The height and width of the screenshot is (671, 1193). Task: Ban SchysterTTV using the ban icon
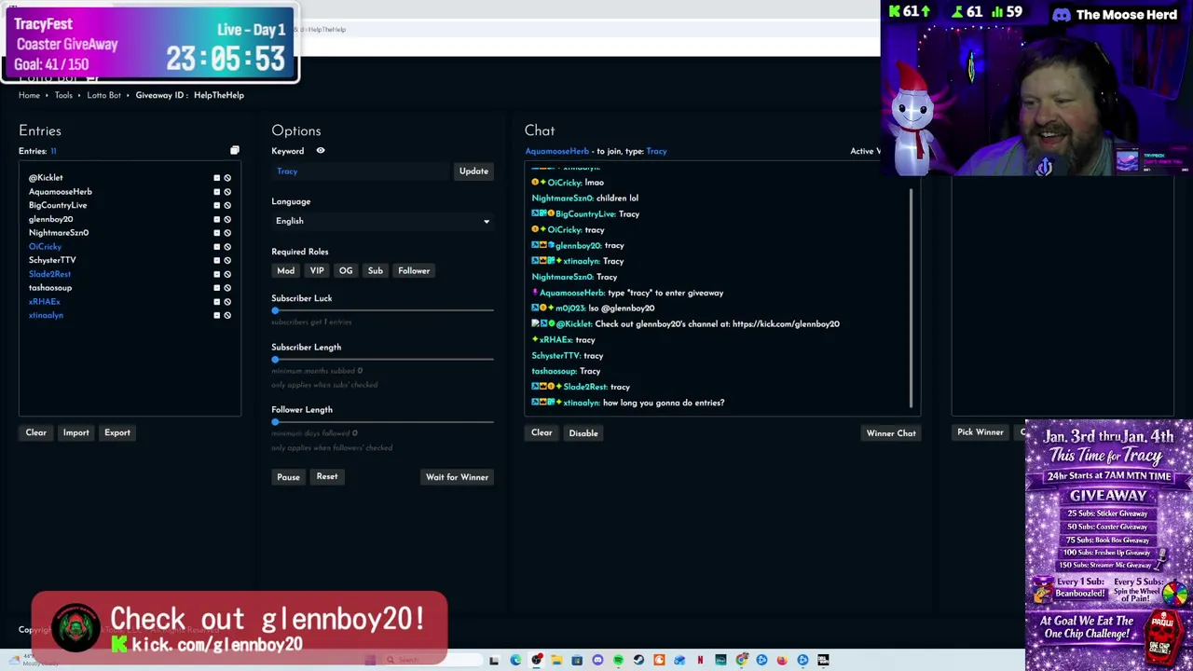coord(227,260)
